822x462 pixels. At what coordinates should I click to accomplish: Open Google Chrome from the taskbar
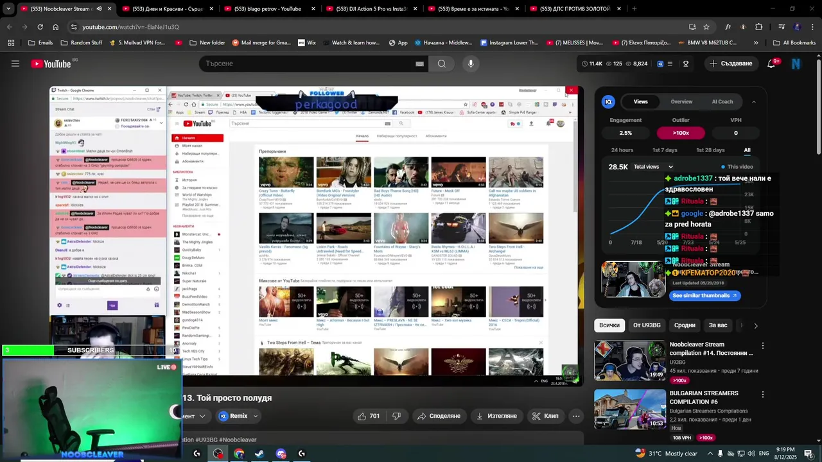[x=239, y=454]
